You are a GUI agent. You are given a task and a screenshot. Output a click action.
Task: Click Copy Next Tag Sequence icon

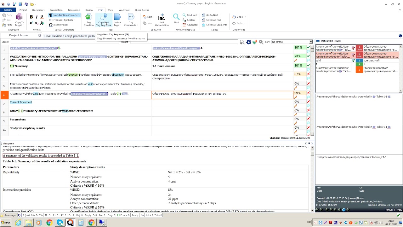(x=104, y=17)
